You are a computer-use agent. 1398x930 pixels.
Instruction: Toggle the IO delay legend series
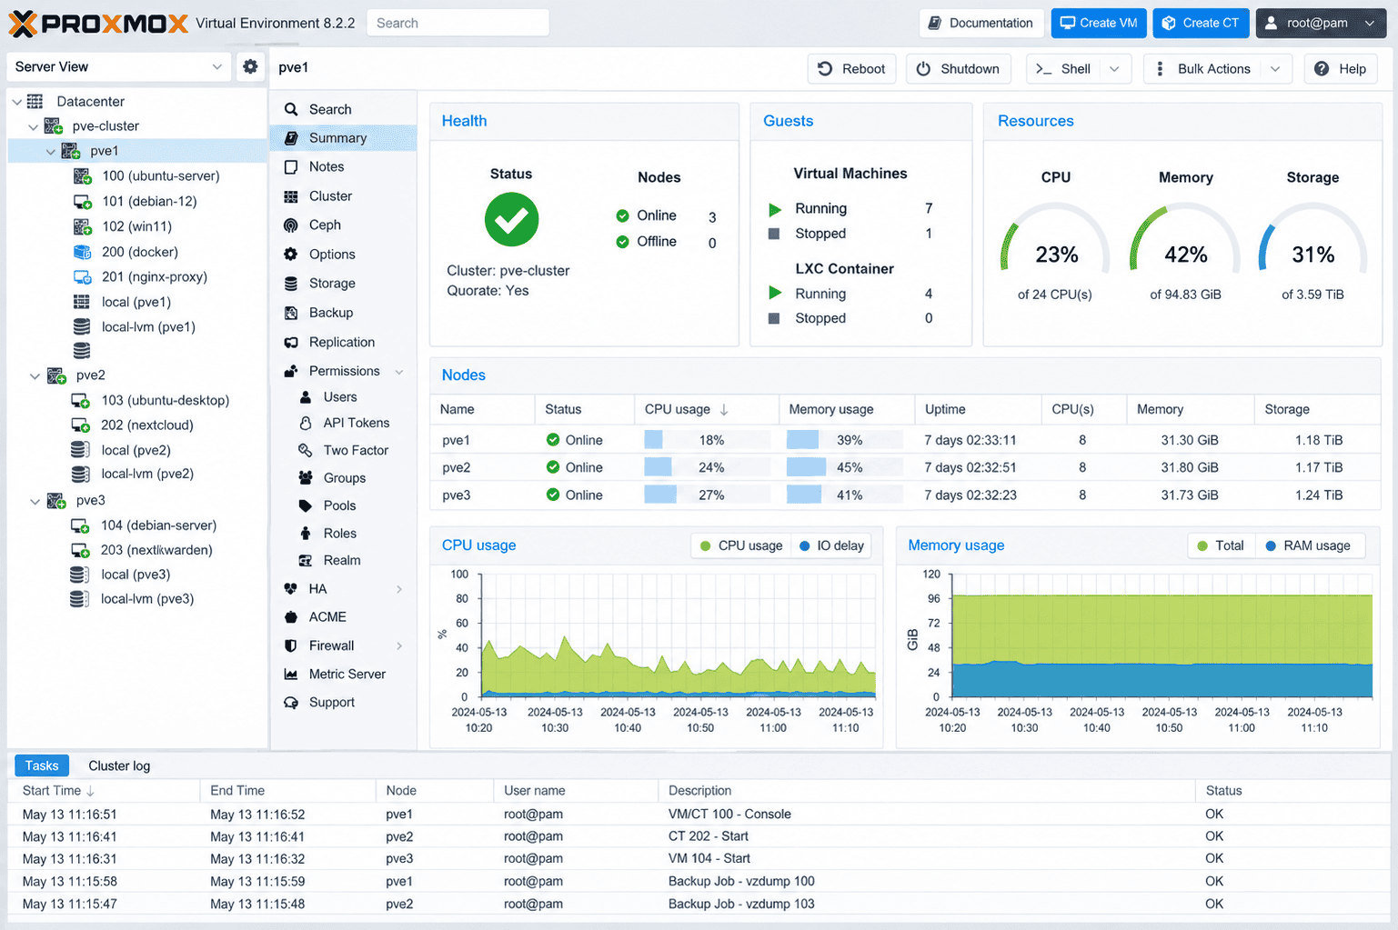click(x=831, y=545)
